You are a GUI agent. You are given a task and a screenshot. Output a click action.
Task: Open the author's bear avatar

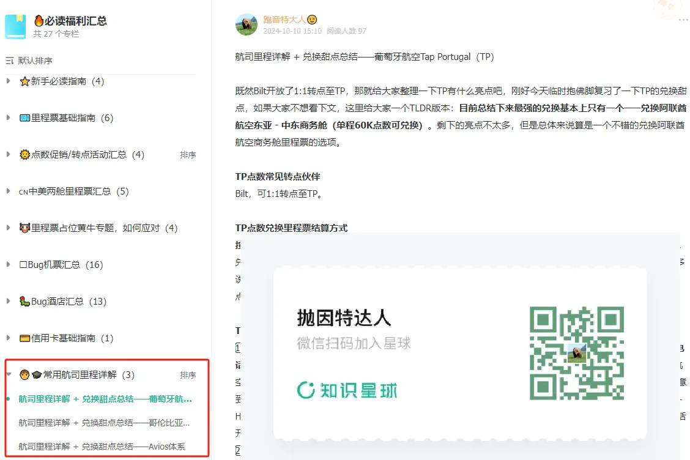tap(247, 24)
